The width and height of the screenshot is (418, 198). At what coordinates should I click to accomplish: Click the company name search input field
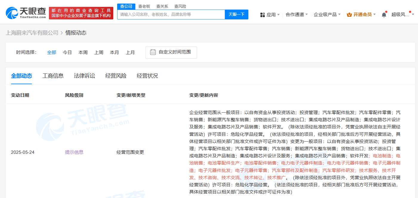(x=171, y=14)
